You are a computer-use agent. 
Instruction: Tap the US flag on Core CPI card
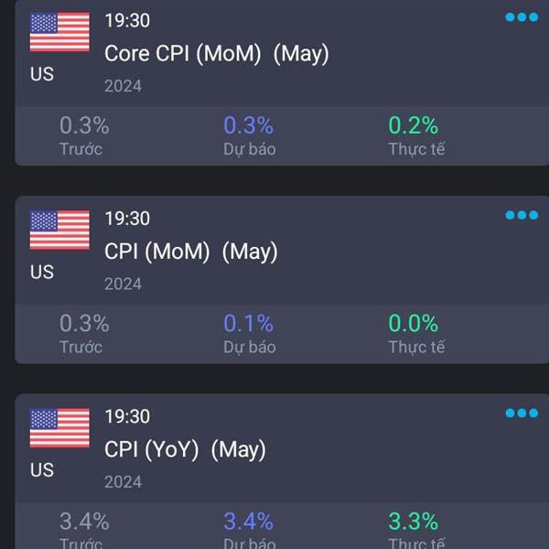click(x=59, y=32)
